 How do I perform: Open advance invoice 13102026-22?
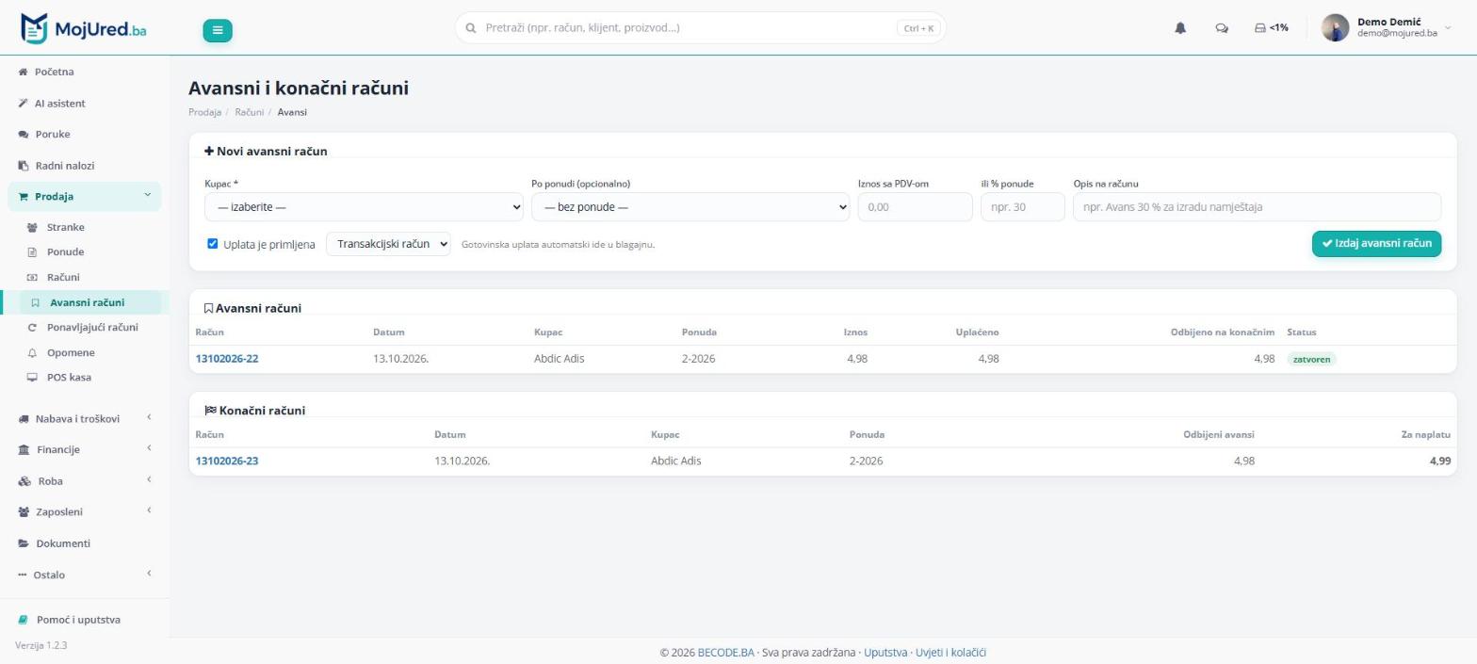point(226,359)
